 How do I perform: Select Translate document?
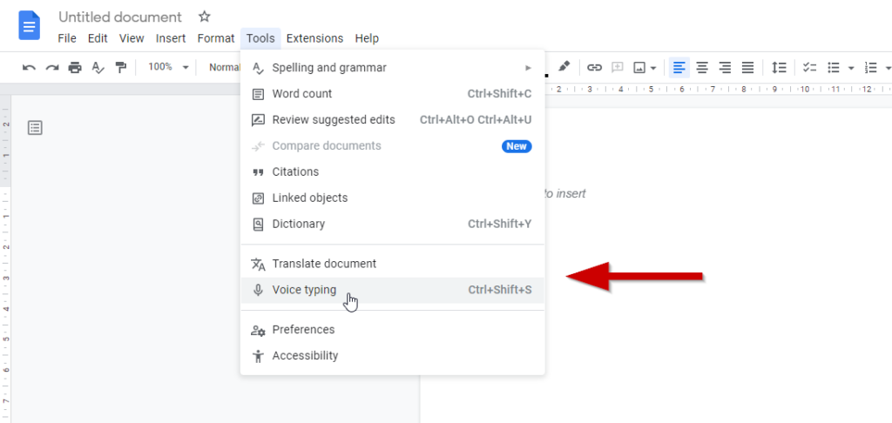tap(393, 264)
